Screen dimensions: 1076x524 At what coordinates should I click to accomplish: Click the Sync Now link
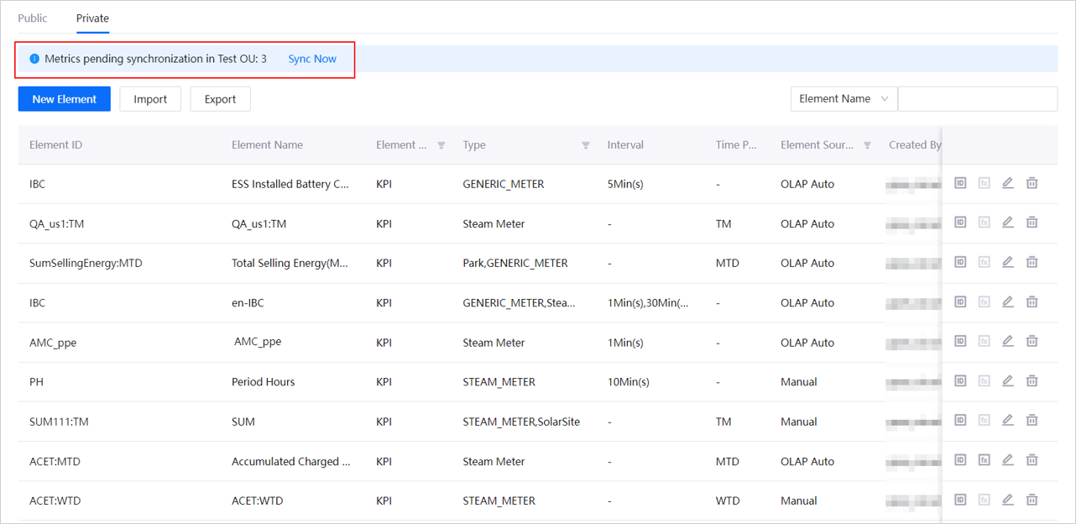click(x=312, y=59)
